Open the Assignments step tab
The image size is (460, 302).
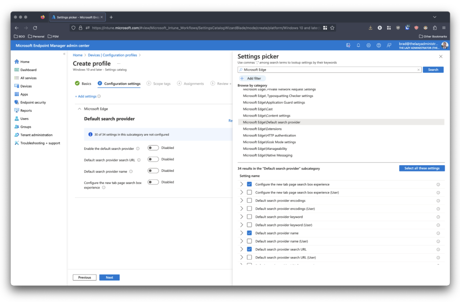190,84
